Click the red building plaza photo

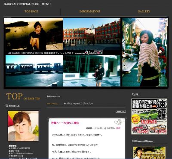tap(92, 34)
